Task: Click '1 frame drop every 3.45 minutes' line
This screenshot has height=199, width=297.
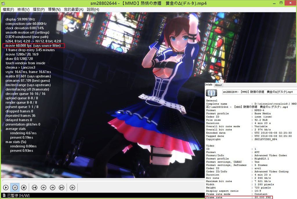Action: [30, 50]
